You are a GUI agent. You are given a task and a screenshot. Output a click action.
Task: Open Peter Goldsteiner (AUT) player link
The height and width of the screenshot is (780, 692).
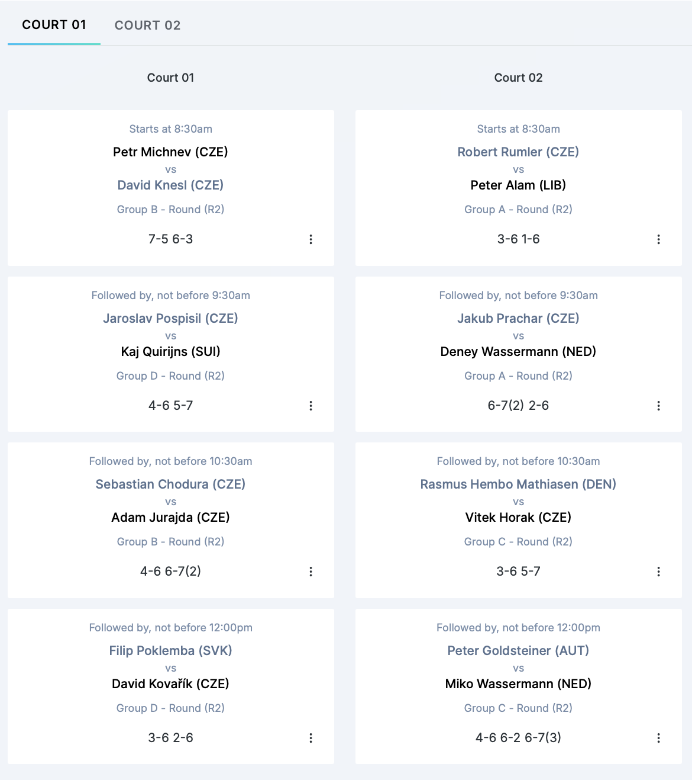(518, 651)
